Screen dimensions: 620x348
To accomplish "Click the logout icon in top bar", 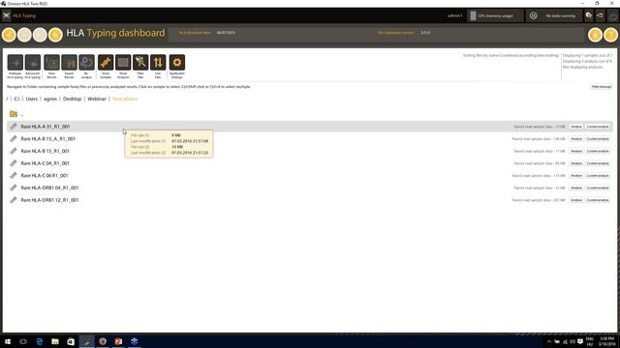I will (x=600, y=15).
